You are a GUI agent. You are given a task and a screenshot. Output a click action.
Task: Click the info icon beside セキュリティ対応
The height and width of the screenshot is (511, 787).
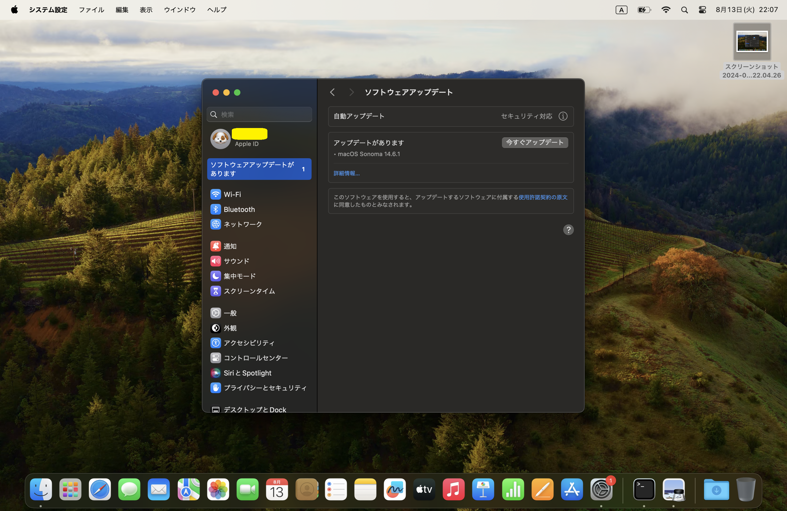(563, 116)
